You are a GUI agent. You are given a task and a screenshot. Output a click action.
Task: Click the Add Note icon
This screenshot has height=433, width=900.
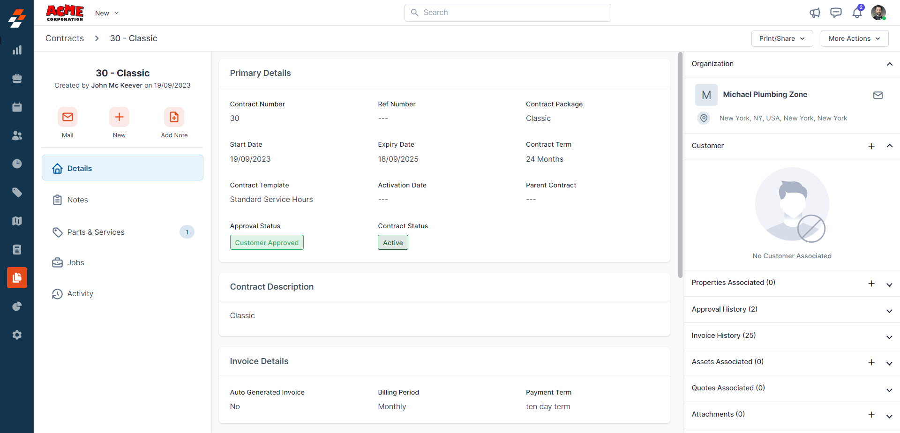(174, 117)
